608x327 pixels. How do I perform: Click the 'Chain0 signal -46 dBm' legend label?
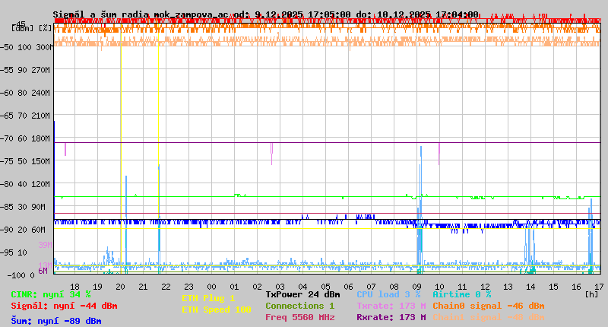[x=489, y=306]
